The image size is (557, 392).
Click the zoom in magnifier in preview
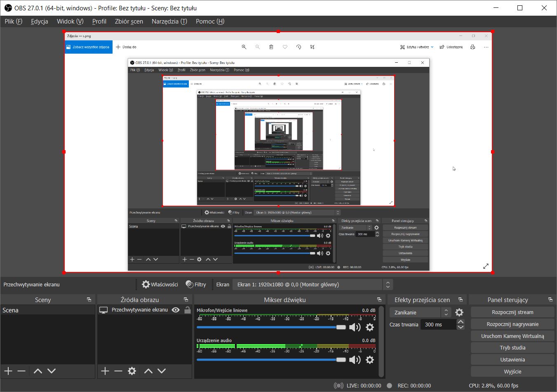tap(244, 47)
